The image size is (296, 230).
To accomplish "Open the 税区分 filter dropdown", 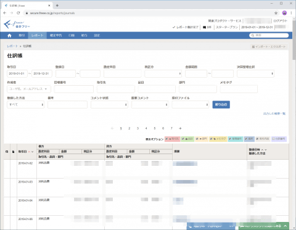I will 163,73.
